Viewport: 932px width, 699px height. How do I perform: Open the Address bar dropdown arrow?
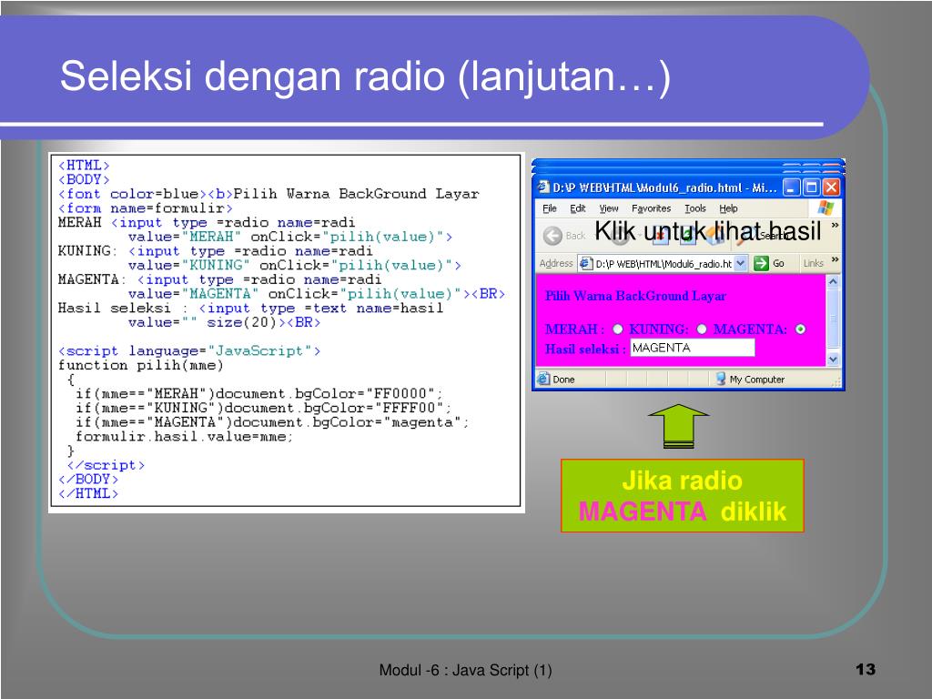[741, 263]
